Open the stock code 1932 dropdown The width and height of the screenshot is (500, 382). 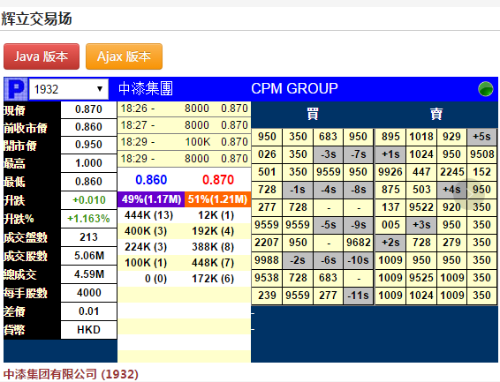(69, 89)
